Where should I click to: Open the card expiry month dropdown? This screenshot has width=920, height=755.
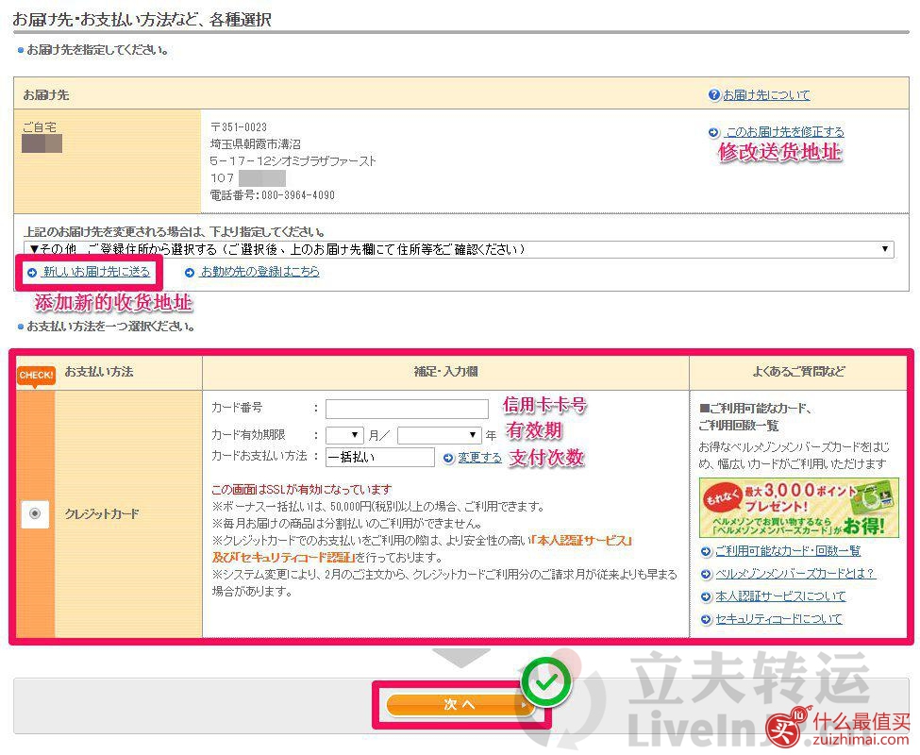[344, 435]
